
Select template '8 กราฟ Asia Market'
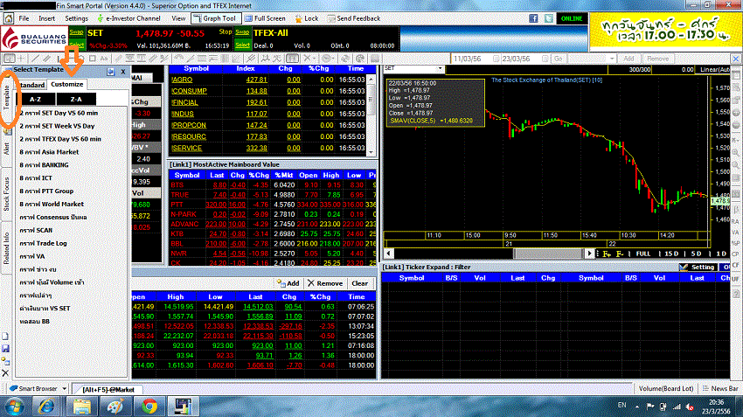coord(49,152)
